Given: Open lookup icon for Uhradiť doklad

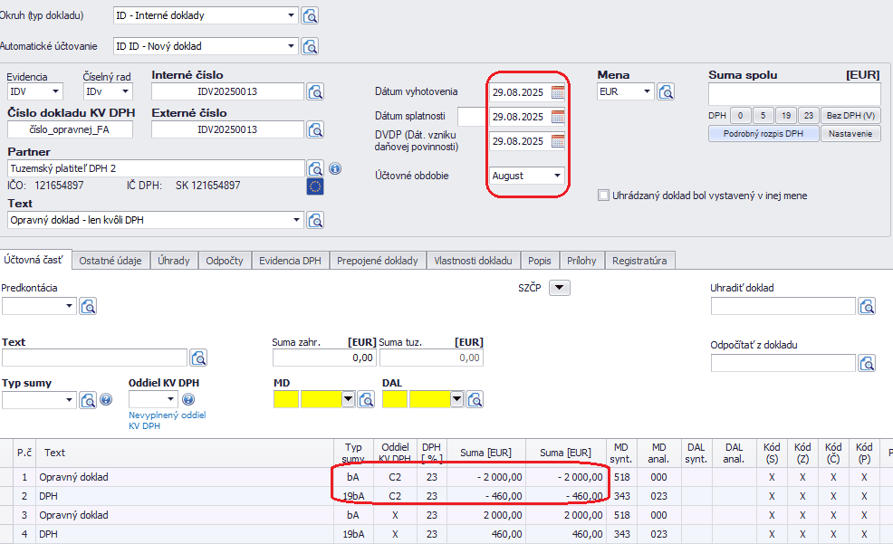Looking at the screenshot, I should [867, 306].
